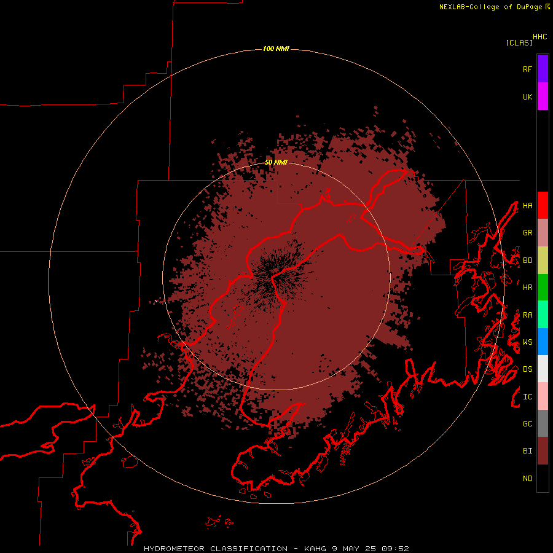Image resolution: width=553 pixels, height=553 pixels.
Task: Pick the RA light green legend swatch
Action: (543, 315)
